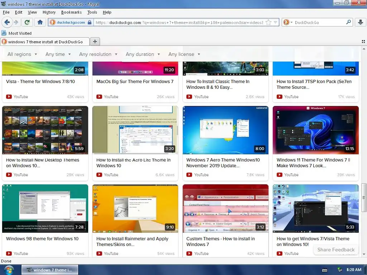Open the Home page icon

[40, 22]
